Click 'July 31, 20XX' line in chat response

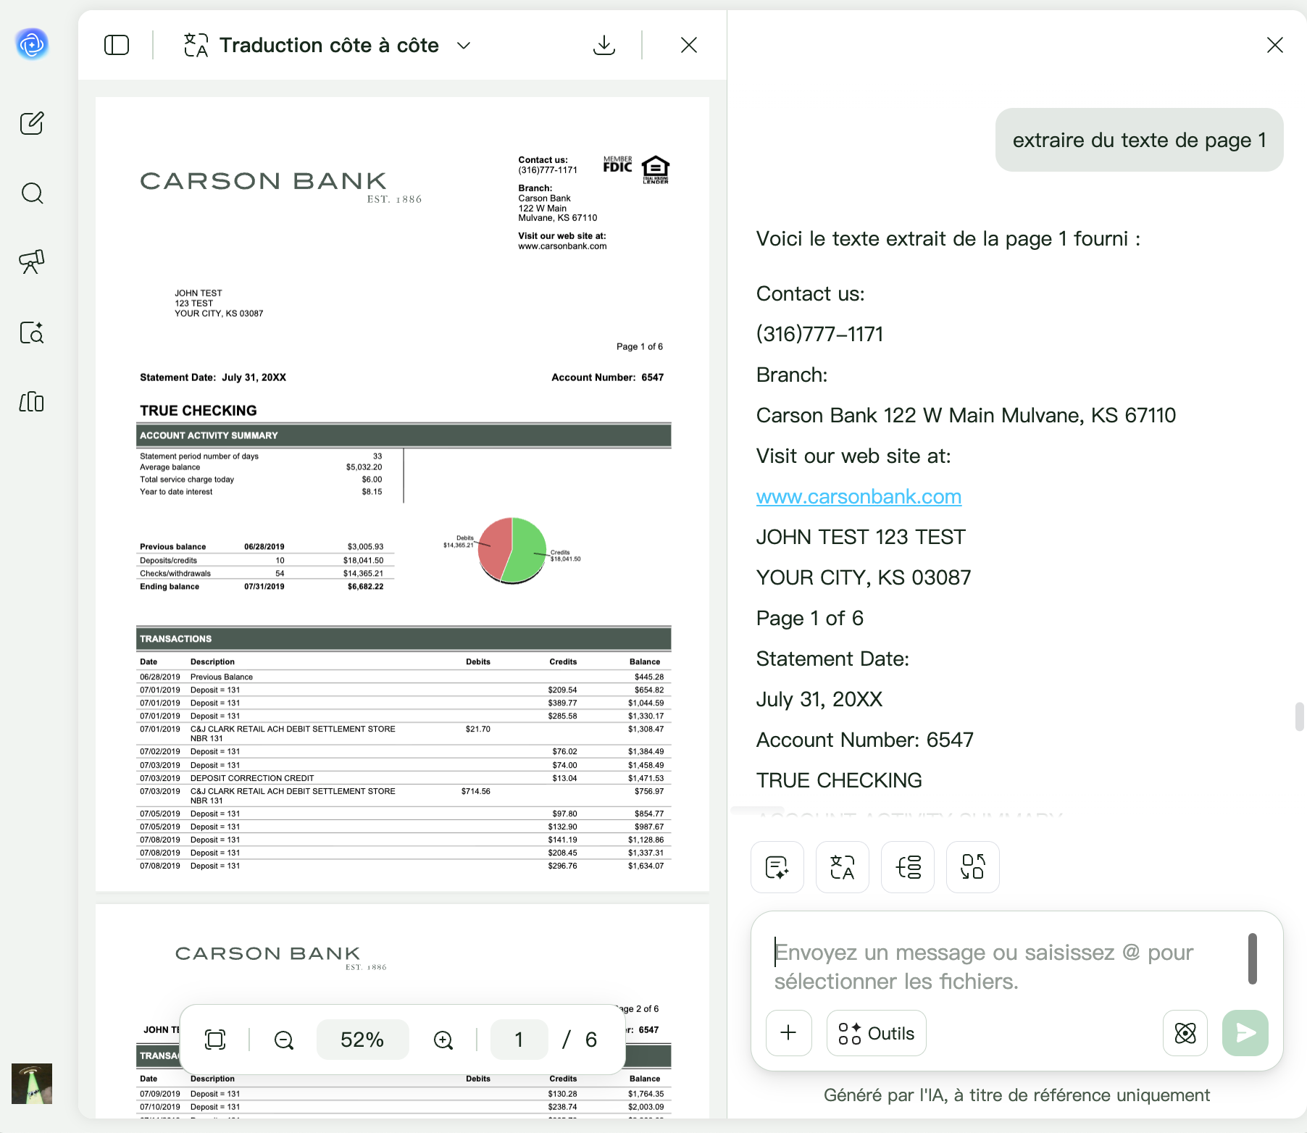(819, 699)
